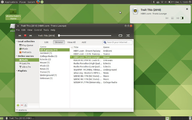192x120 pixels.
Task: Click the Bluetooth indicator icon
Action: [154, 2]
